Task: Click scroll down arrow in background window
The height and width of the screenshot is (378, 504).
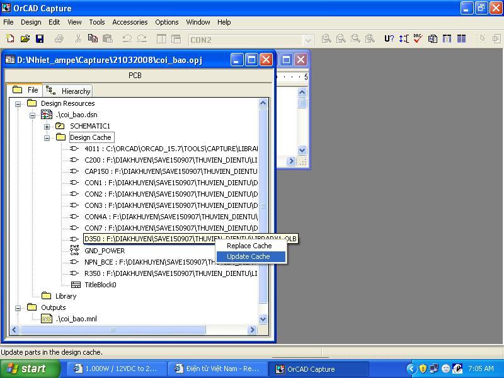Action: tap(302, 150)
